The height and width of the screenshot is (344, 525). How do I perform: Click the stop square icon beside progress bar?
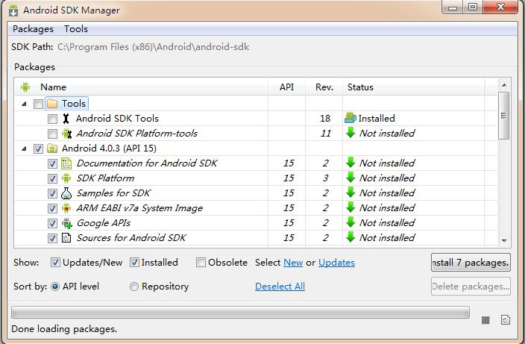[485, 320]
